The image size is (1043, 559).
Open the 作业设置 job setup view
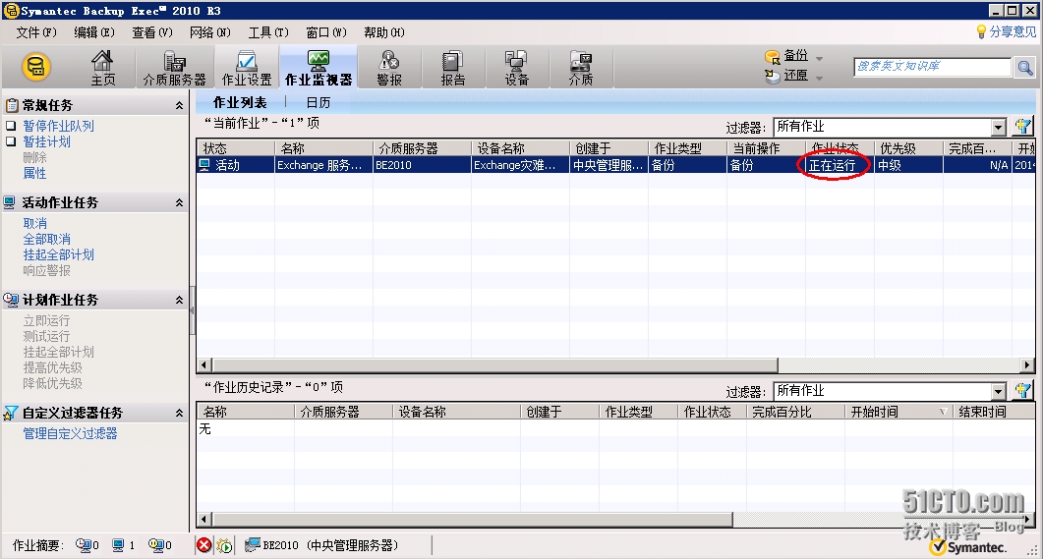(x=247, y=68)
